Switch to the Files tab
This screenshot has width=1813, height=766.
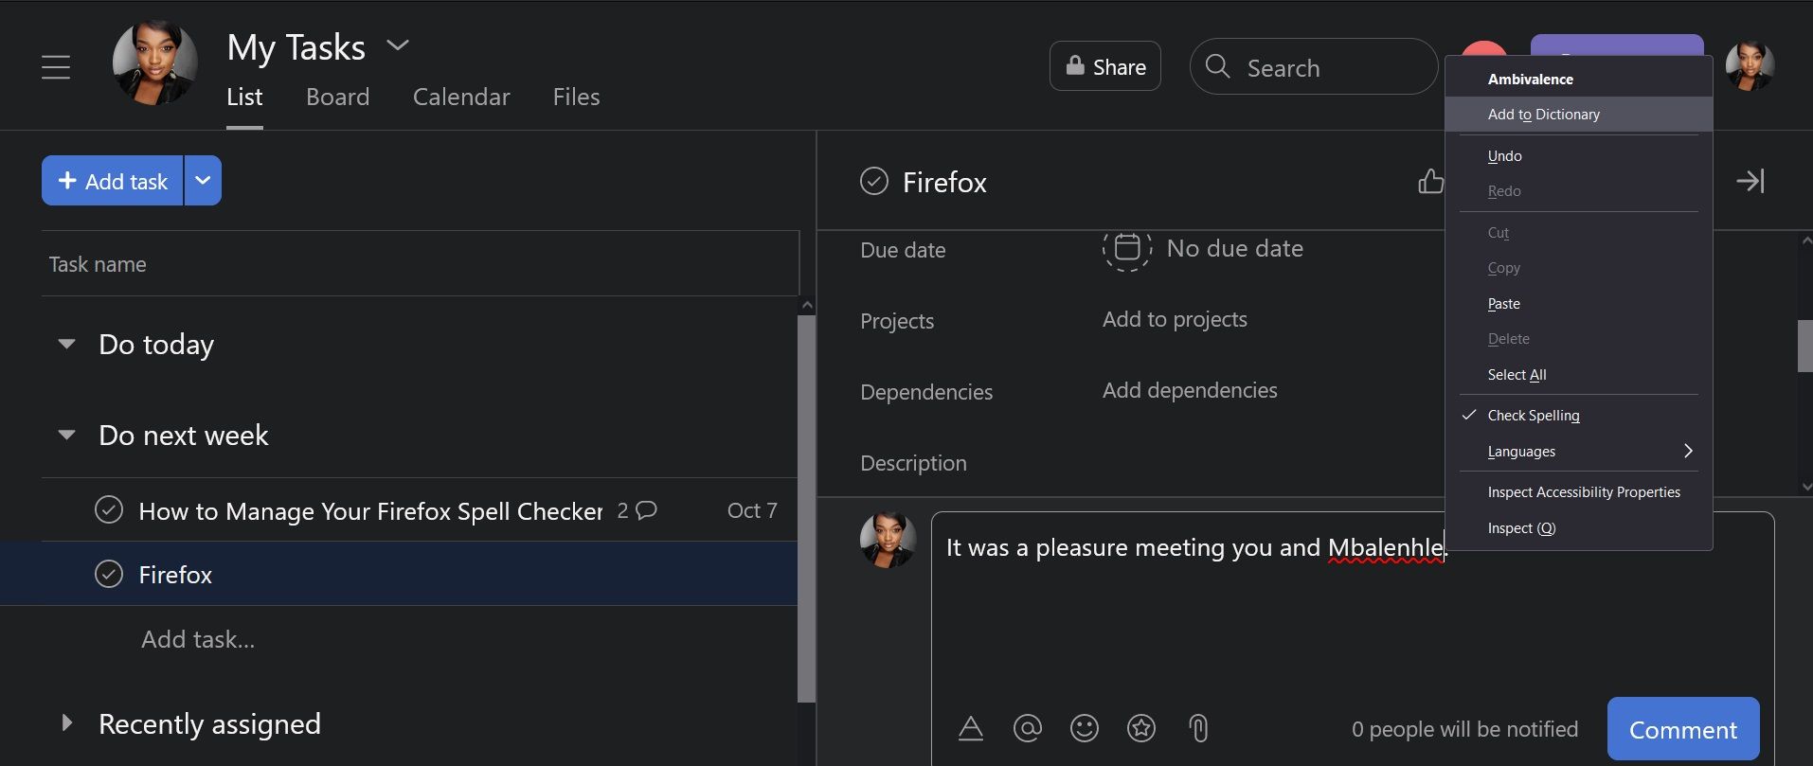(576, 97)
